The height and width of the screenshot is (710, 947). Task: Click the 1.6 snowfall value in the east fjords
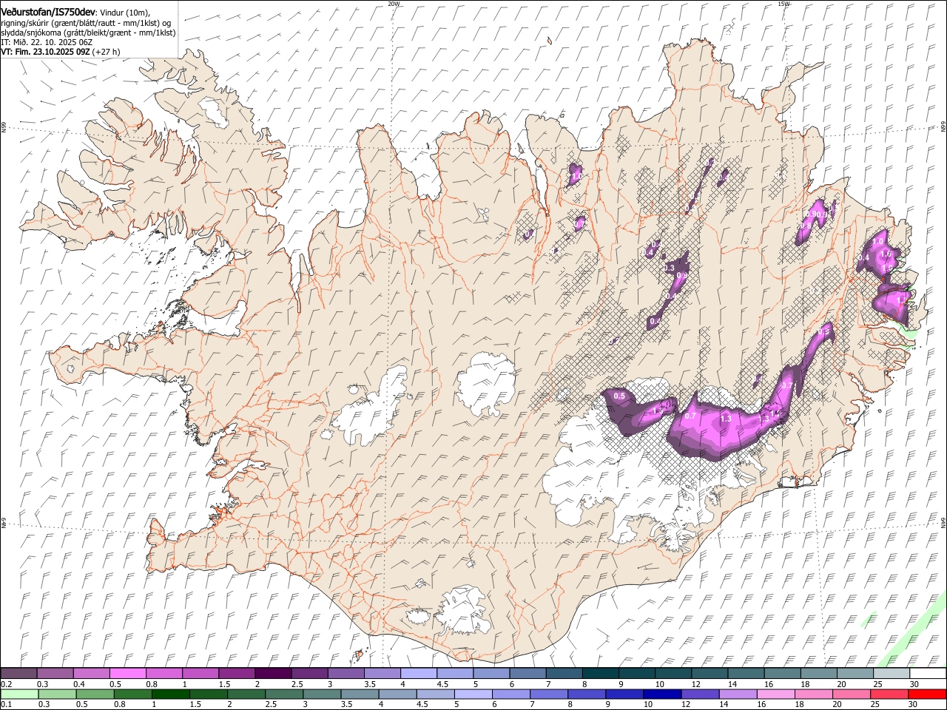(886, 254)
